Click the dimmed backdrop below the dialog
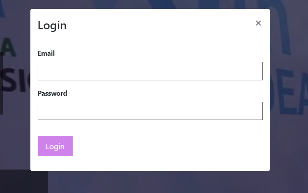Viewport: 308px width, 193px height. click(157, 182)
